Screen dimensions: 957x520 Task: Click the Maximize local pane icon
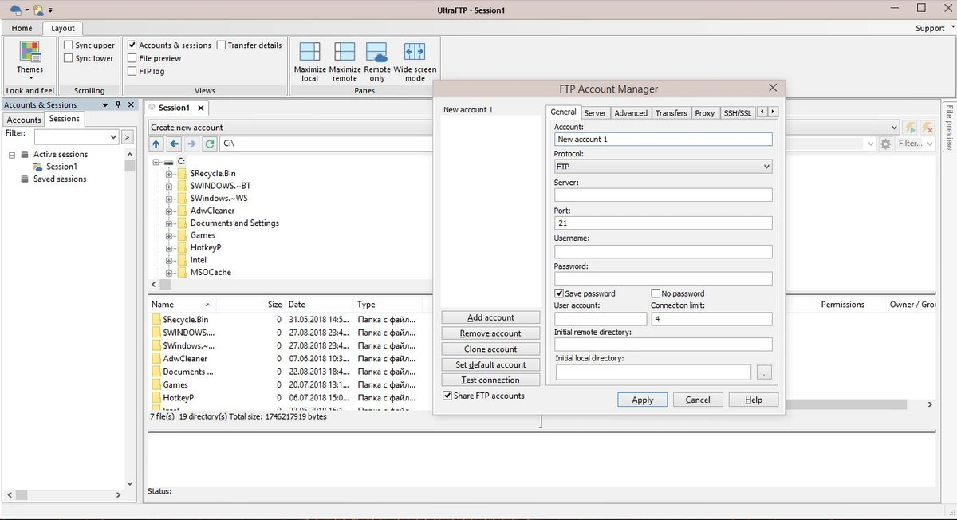[x=309, y=61]
